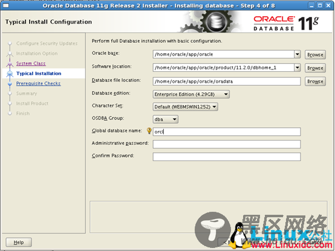Click the Finish step label

[x=23, y=113]
